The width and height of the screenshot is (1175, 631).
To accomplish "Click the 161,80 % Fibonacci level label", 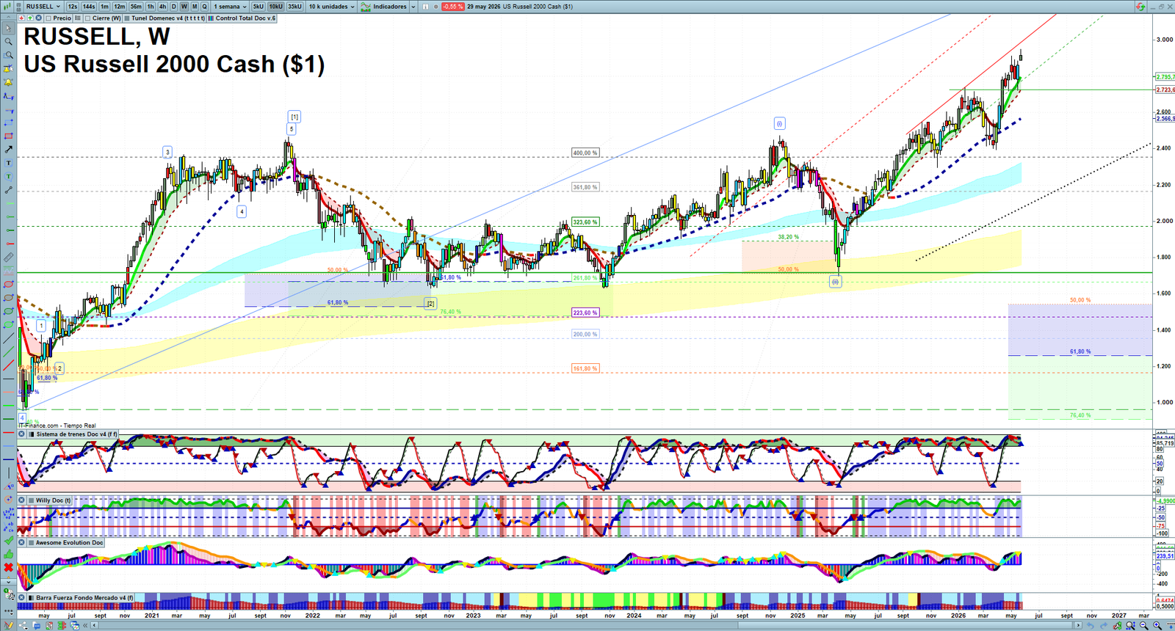I will click(x=585, y=368).
